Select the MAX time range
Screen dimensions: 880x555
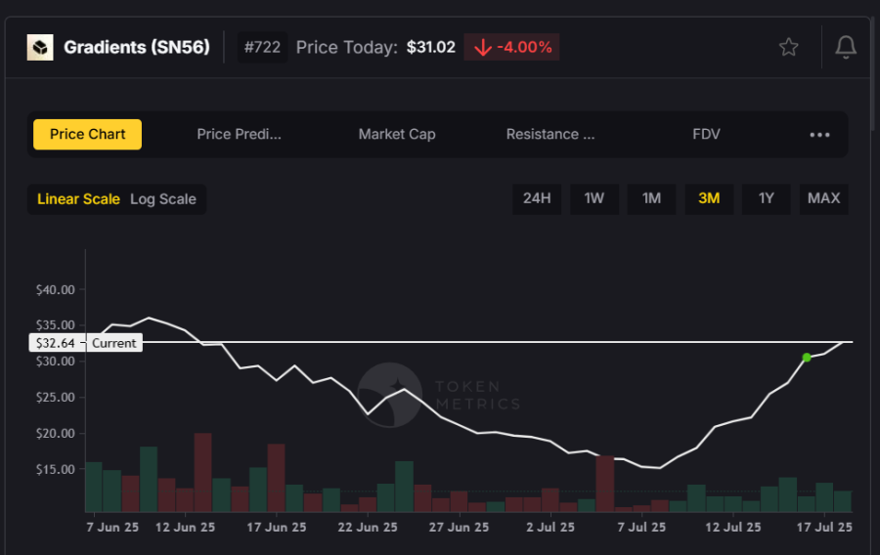coord(823,198)
